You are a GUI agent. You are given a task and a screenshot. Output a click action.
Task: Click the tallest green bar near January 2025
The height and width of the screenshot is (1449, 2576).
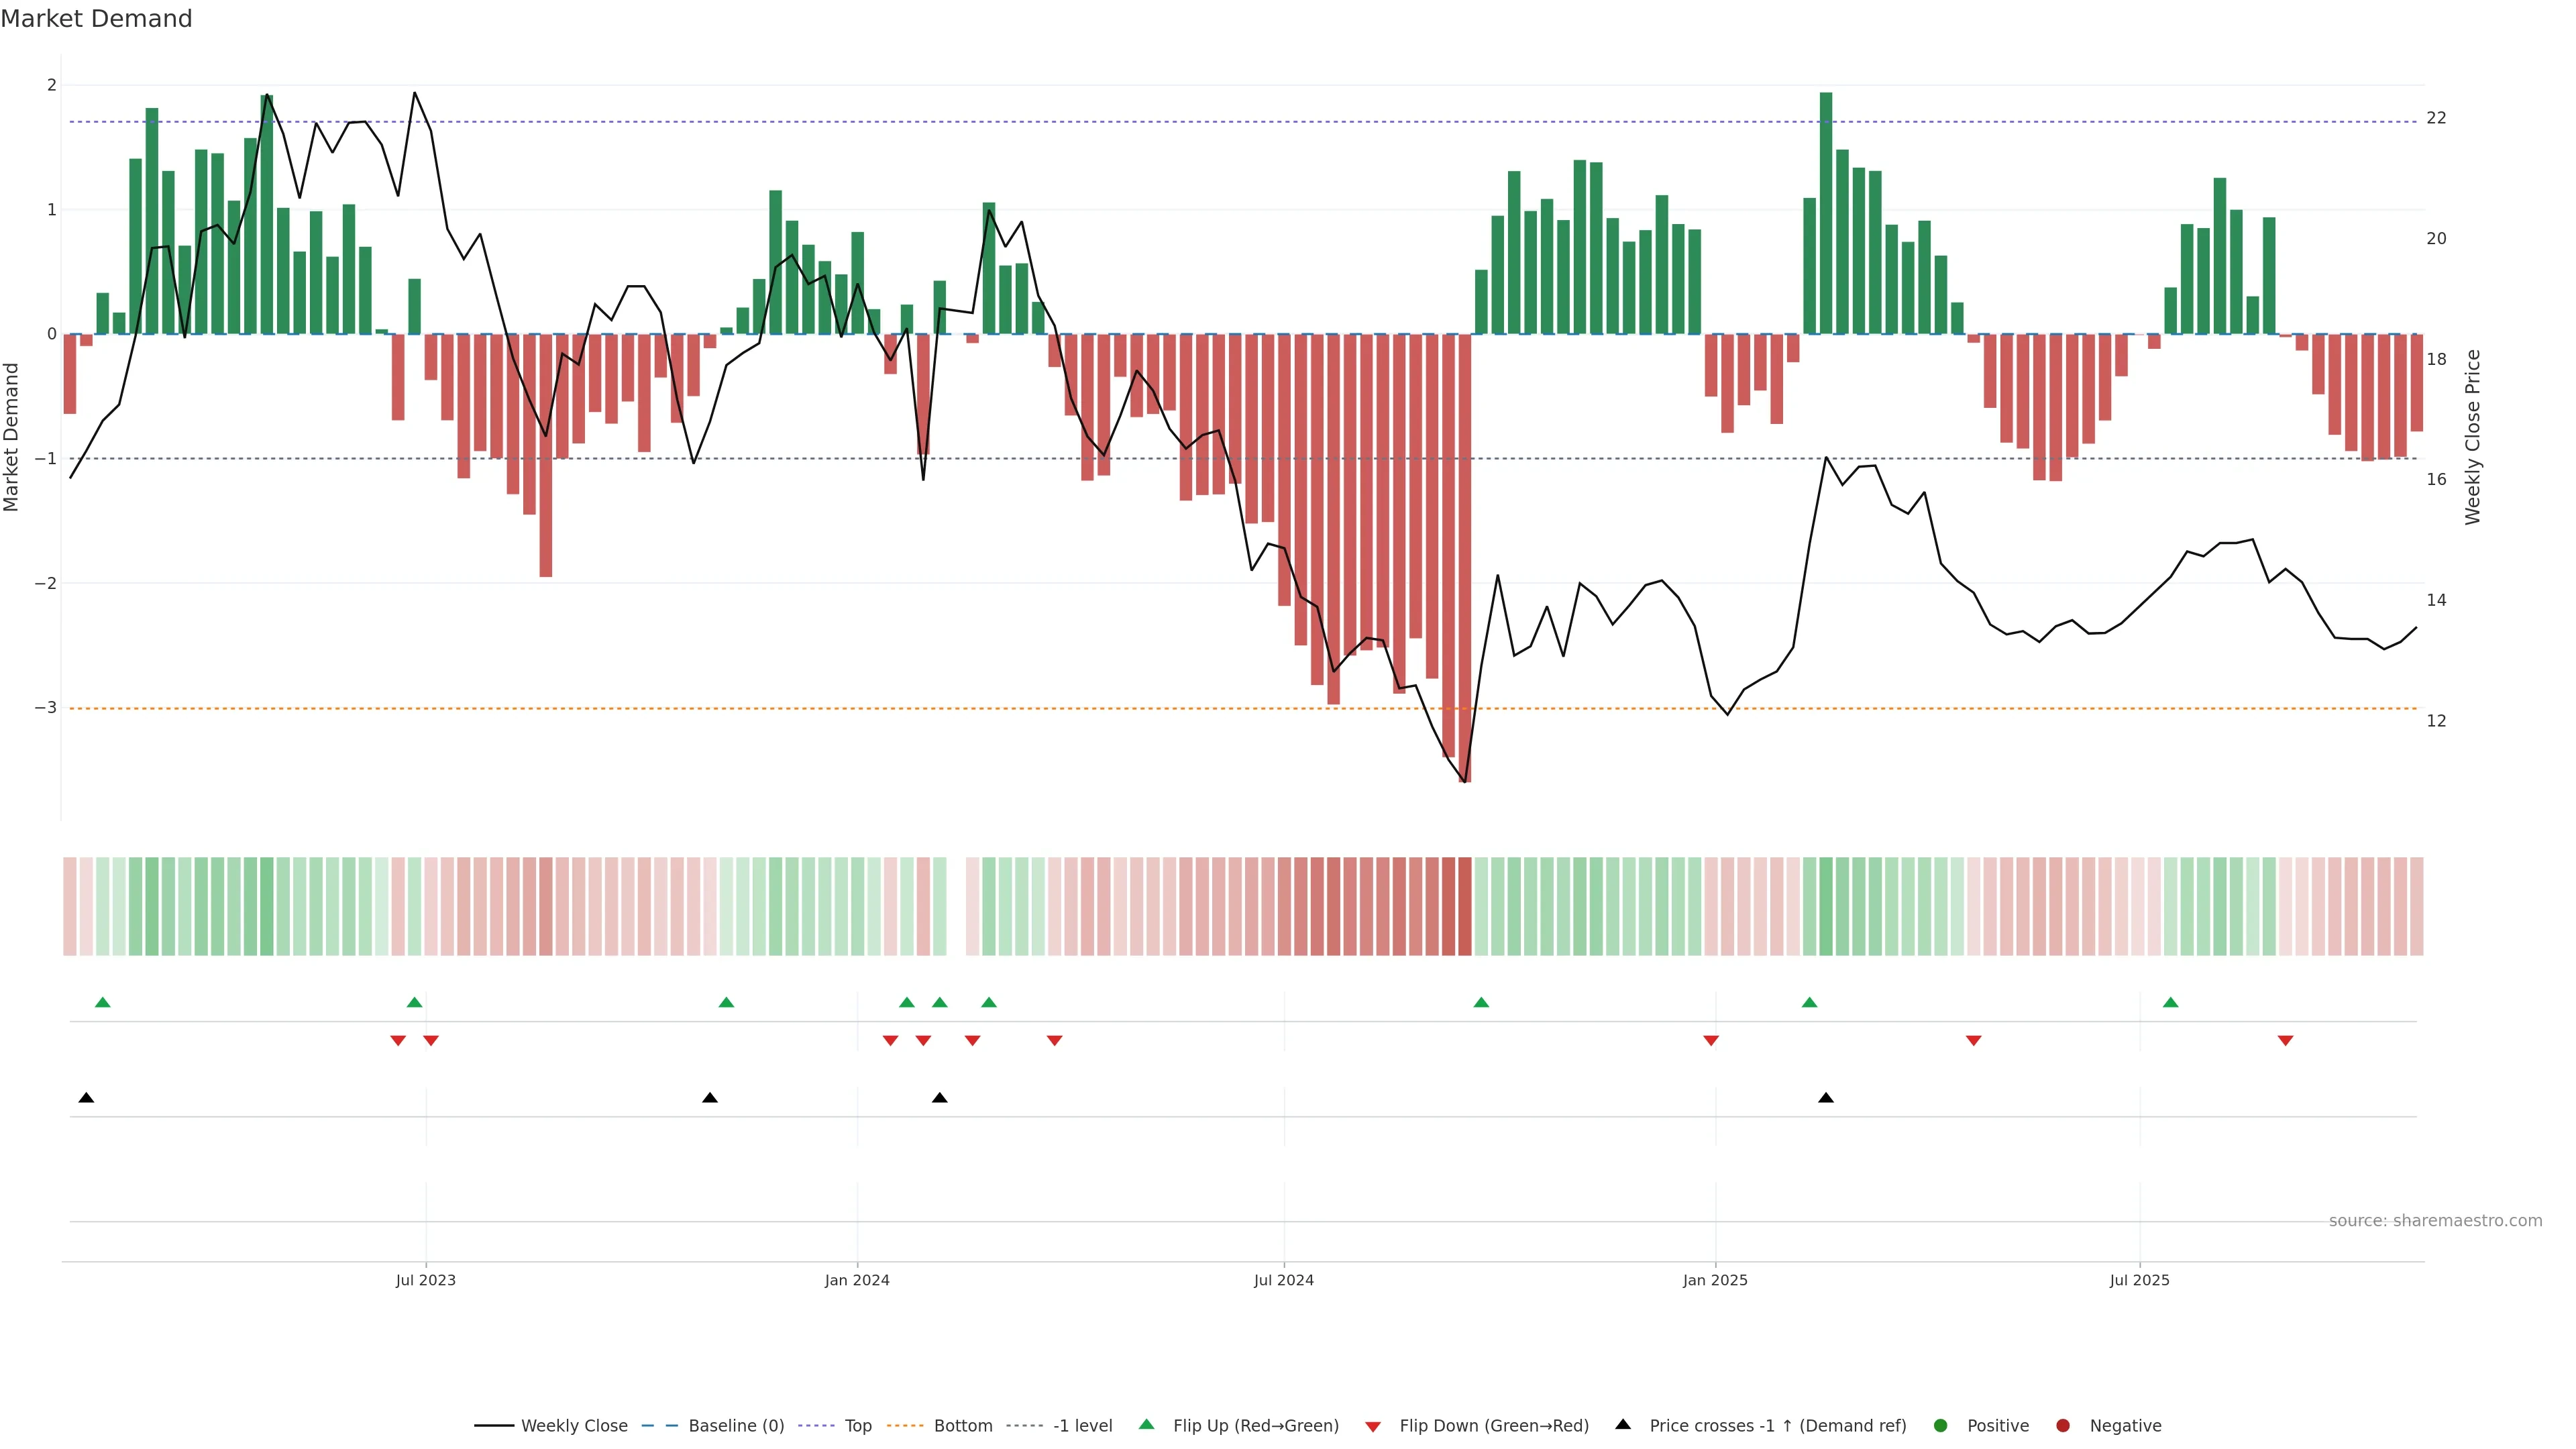click(x=1825, y=212)
